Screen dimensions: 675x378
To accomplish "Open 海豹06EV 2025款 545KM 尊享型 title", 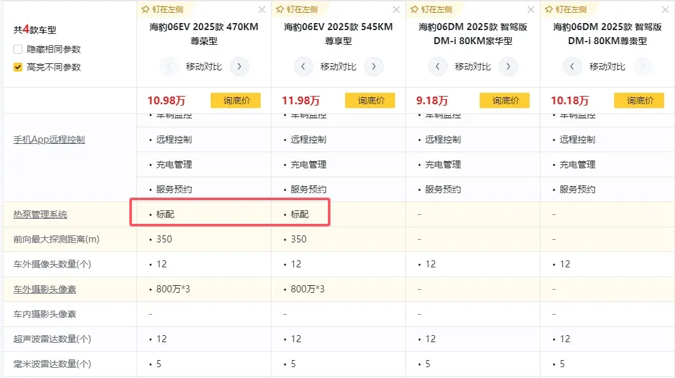I will point(338,33).
